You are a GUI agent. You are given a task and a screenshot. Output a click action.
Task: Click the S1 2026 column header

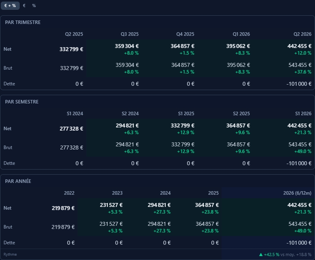303,114
